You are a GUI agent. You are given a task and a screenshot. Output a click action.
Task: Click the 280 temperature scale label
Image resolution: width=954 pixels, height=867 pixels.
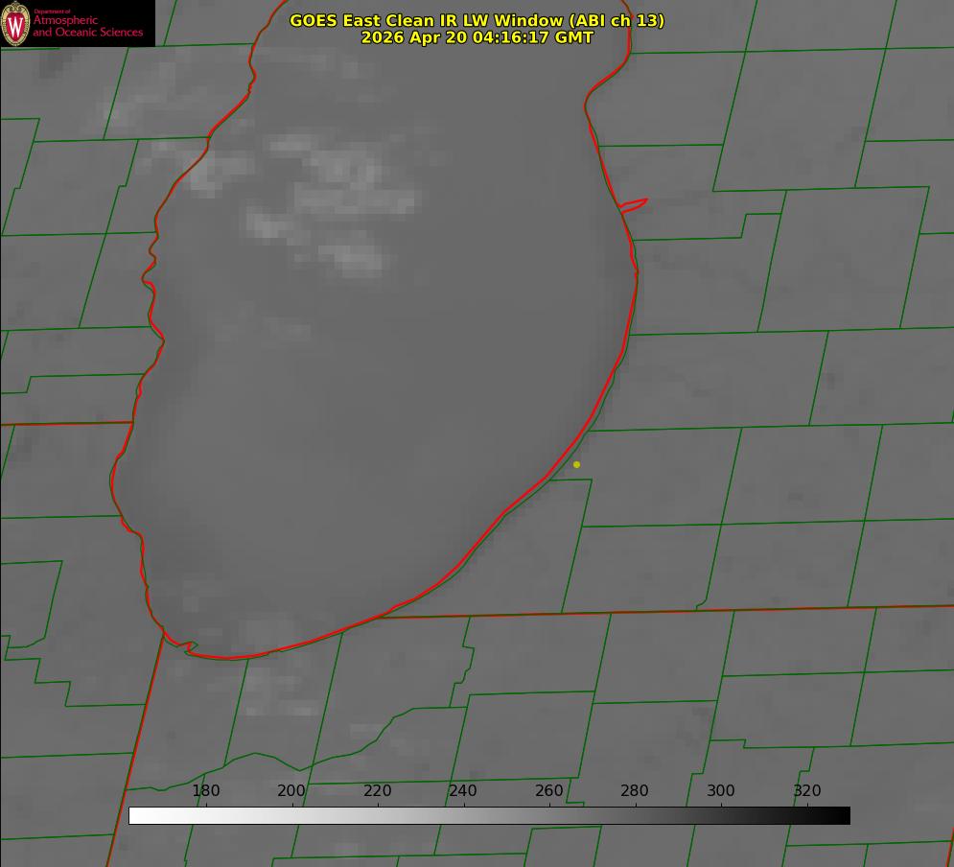[x=635, y=790]
